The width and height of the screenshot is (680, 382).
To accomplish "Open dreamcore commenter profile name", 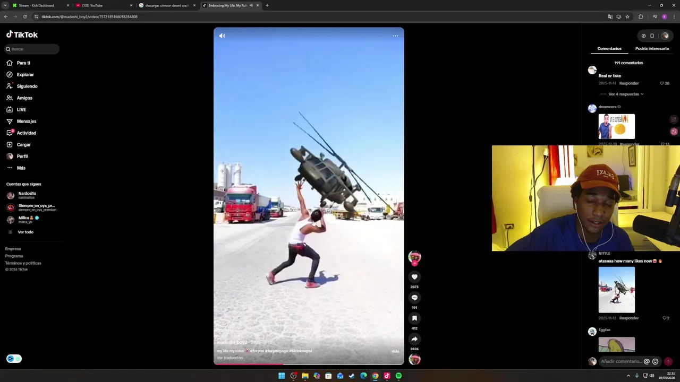I will [608, 107].
